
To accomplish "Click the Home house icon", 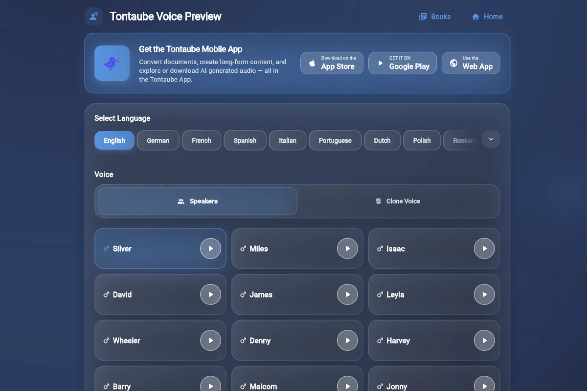I will pyautogui.click(x=475, y=17).
